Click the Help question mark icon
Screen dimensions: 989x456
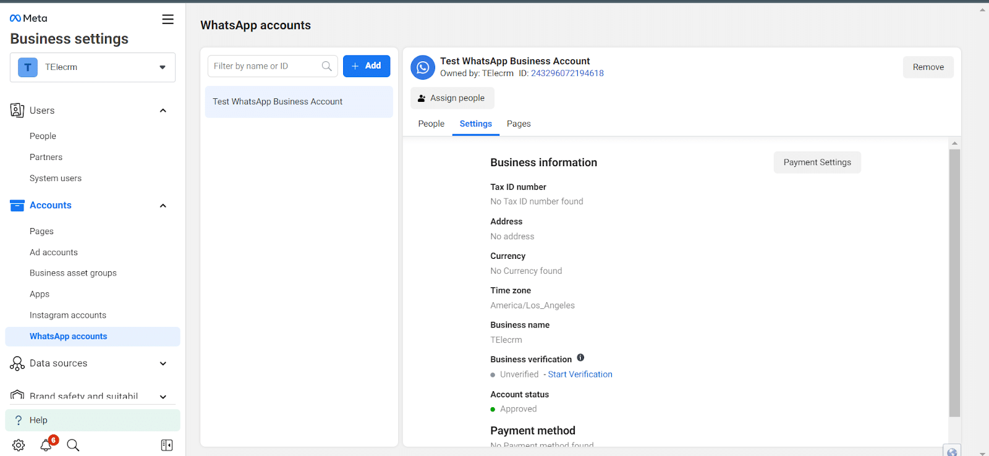pos(19,420)
